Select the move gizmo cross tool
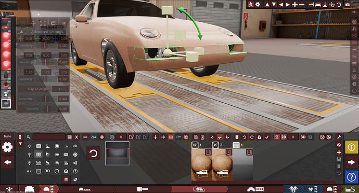The width and height of the screenshot is (359, 193). coord(33,23)
